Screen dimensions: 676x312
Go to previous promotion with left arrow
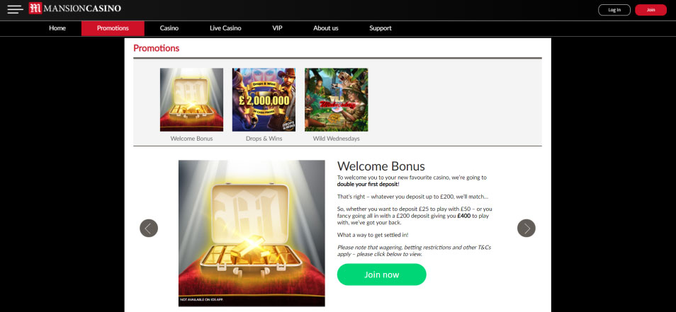coord(149,228)
